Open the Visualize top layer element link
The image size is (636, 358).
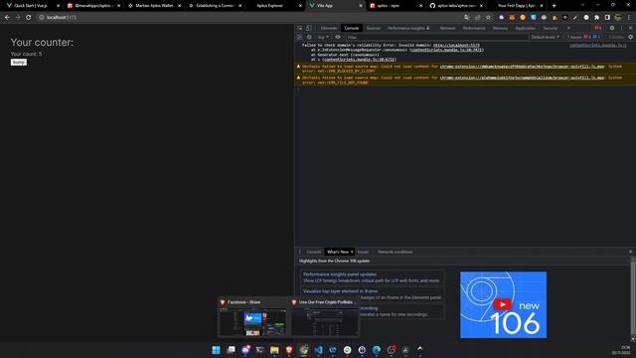click(x=340, y=291)
